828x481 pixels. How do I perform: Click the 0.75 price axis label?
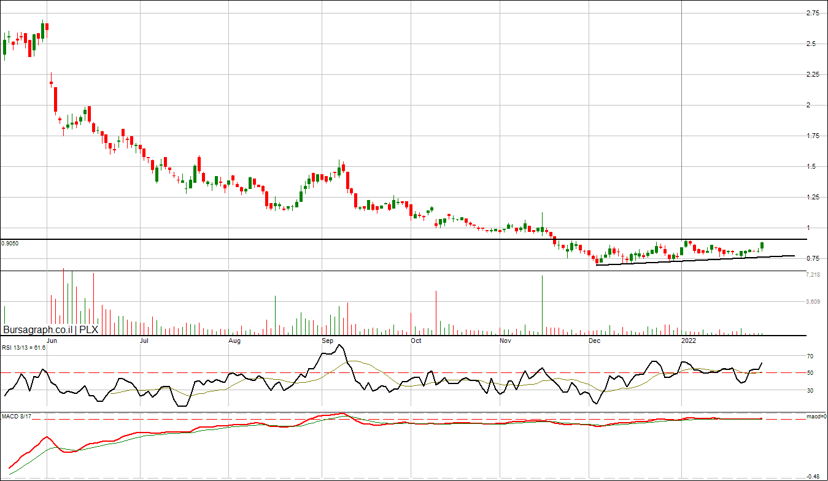point(811,258)
